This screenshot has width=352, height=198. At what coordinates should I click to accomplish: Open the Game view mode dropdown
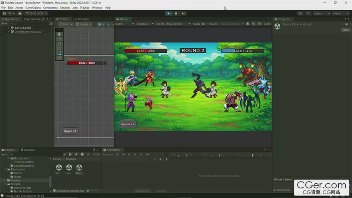coord(124,24)
